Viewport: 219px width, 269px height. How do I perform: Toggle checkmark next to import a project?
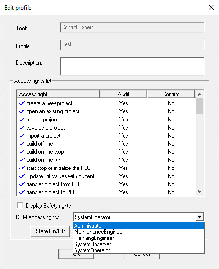[x=22, y=136]
